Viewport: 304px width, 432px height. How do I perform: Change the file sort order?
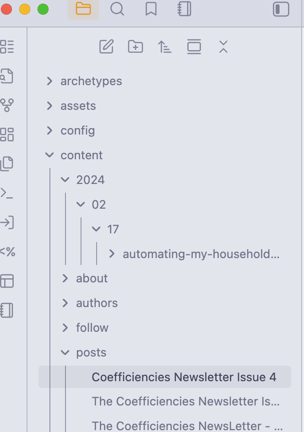coord(165,47)
